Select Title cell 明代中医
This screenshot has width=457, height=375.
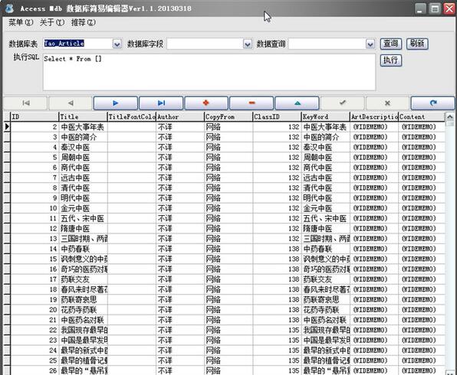click(x=83, y=198)
